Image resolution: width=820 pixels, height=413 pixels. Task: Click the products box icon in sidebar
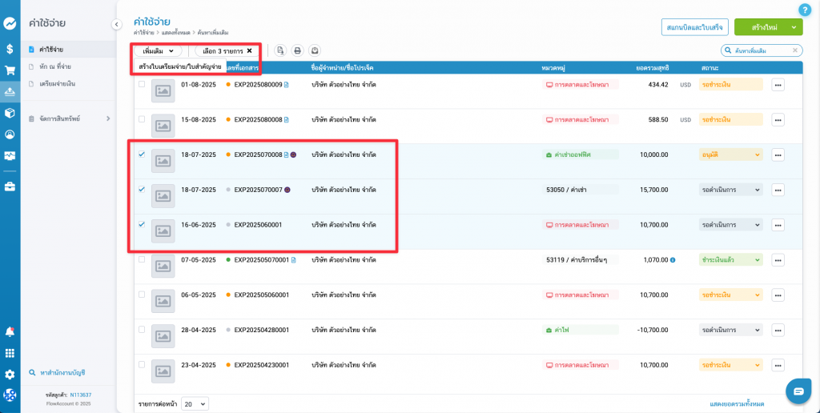coord(10,113)
